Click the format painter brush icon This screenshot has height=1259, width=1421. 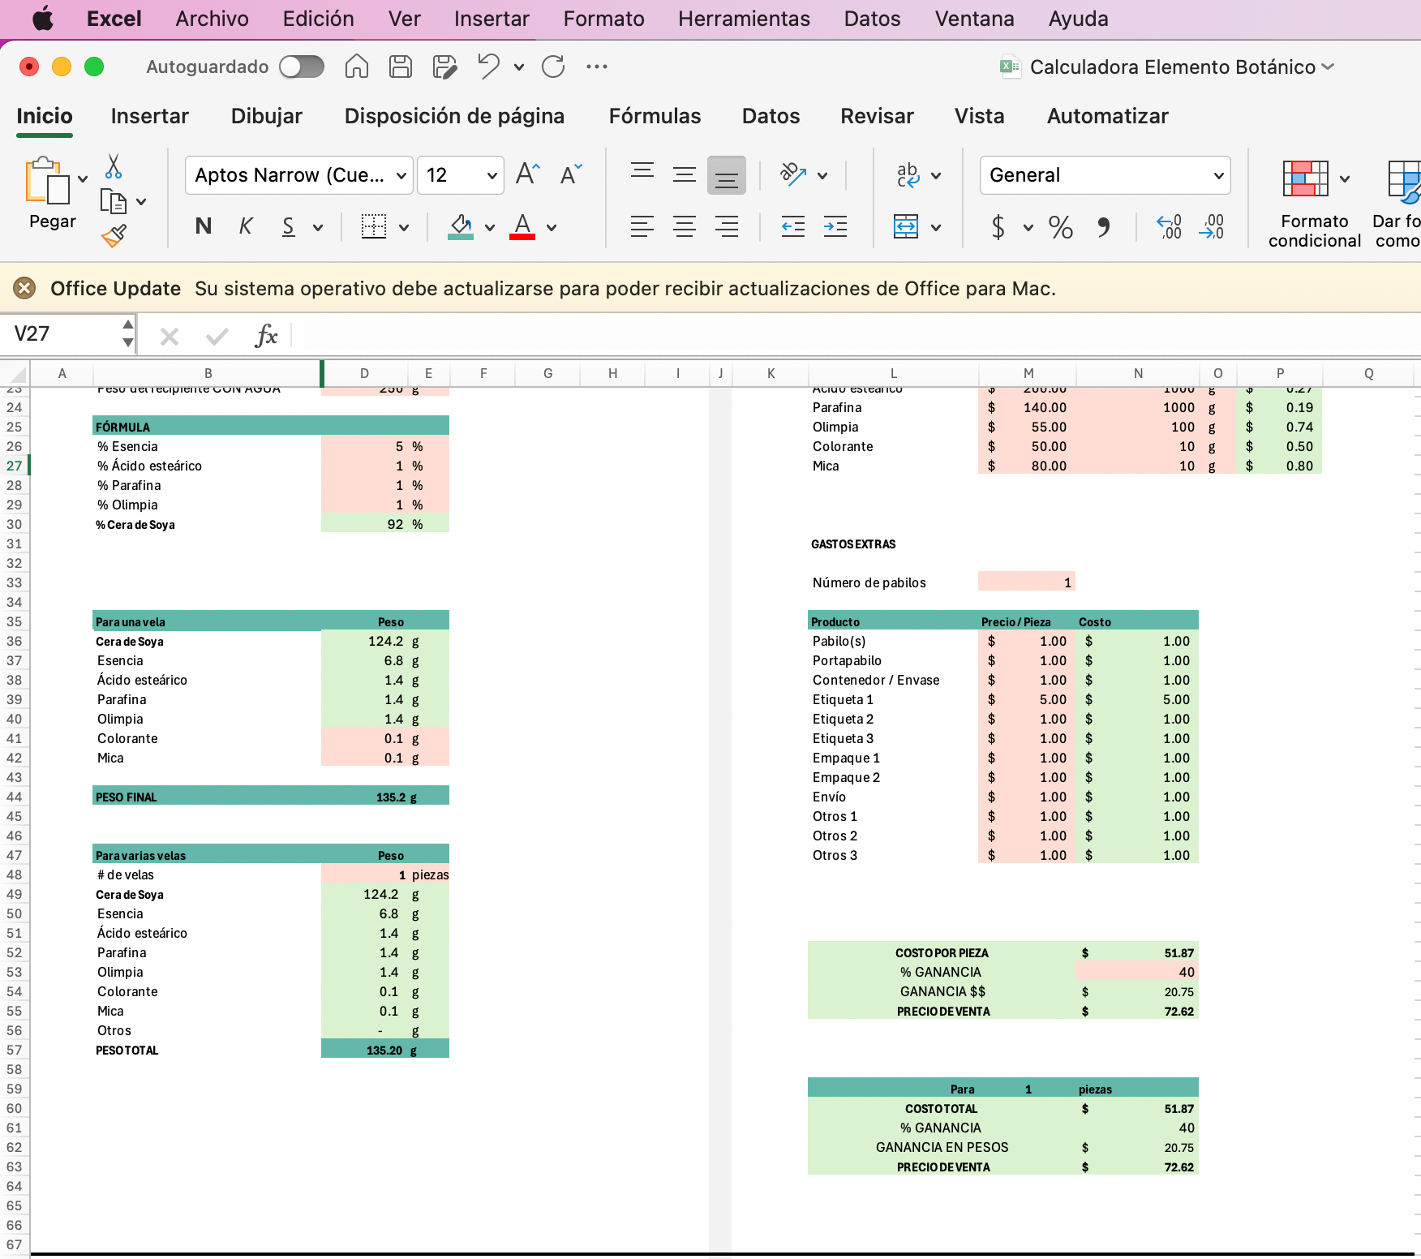(114, 236)
